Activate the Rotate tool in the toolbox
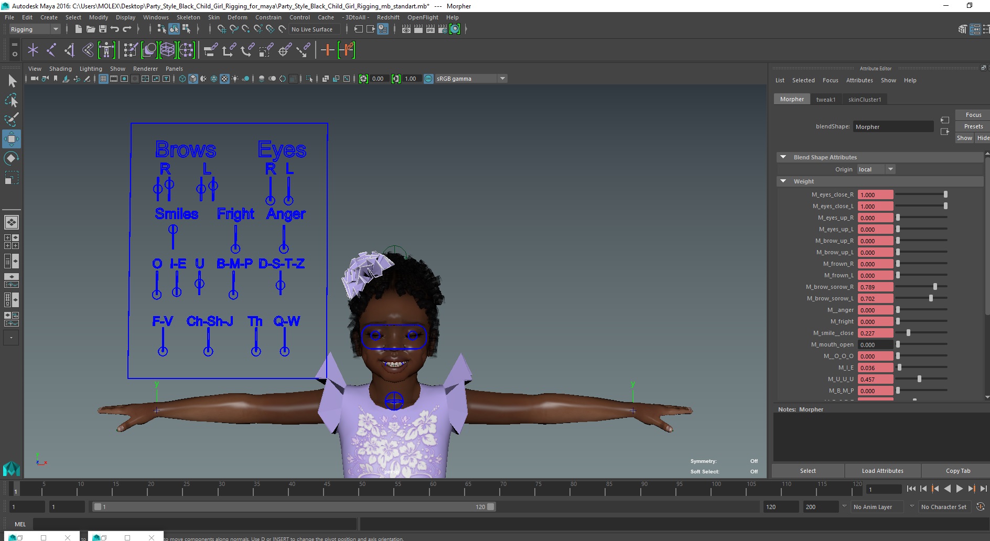 tap(12, 158)
